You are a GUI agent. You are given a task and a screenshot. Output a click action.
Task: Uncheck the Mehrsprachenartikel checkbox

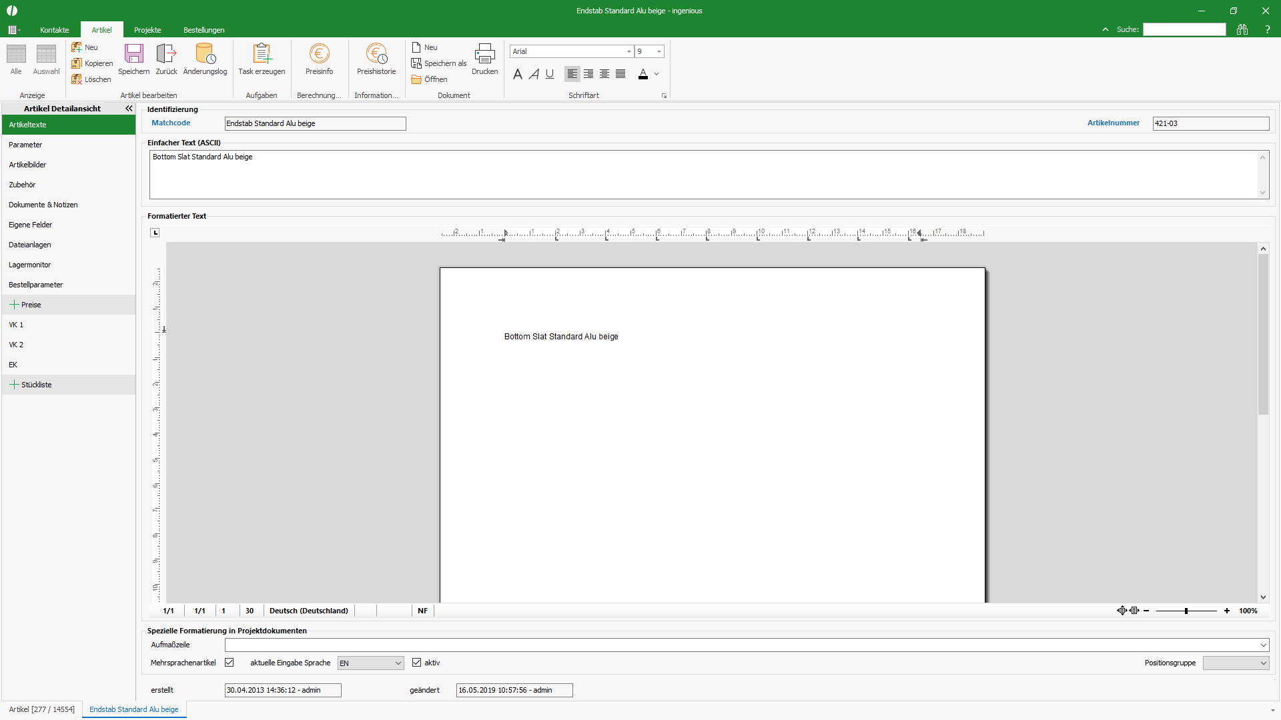click(229, 663)
